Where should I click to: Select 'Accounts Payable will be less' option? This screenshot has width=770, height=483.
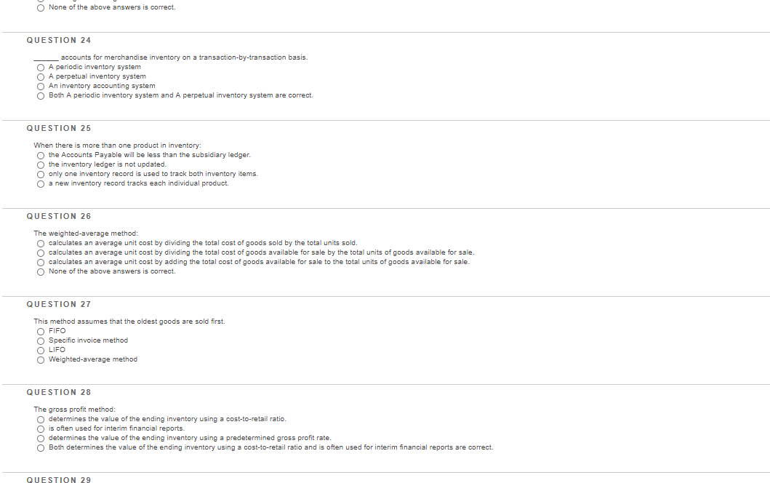click(41, 155)
